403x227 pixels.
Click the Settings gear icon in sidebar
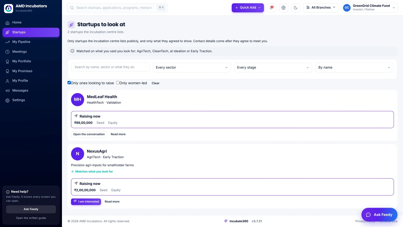click(8, 100)
